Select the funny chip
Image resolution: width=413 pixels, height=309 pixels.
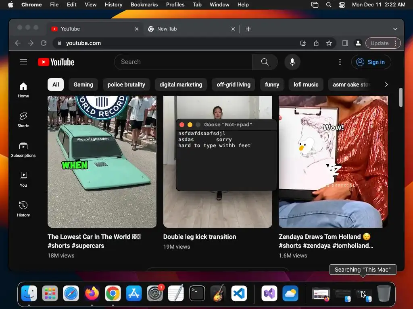pyautogui.click(x=272, y=84)
